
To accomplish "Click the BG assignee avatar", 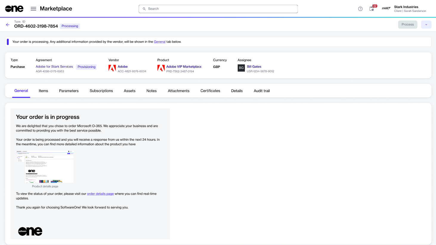I will (241, 68).
